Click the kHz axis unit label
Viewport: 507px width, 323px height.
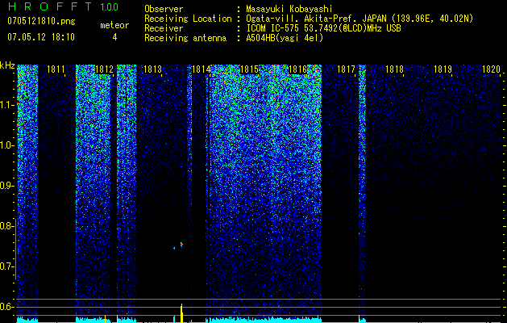7,65
